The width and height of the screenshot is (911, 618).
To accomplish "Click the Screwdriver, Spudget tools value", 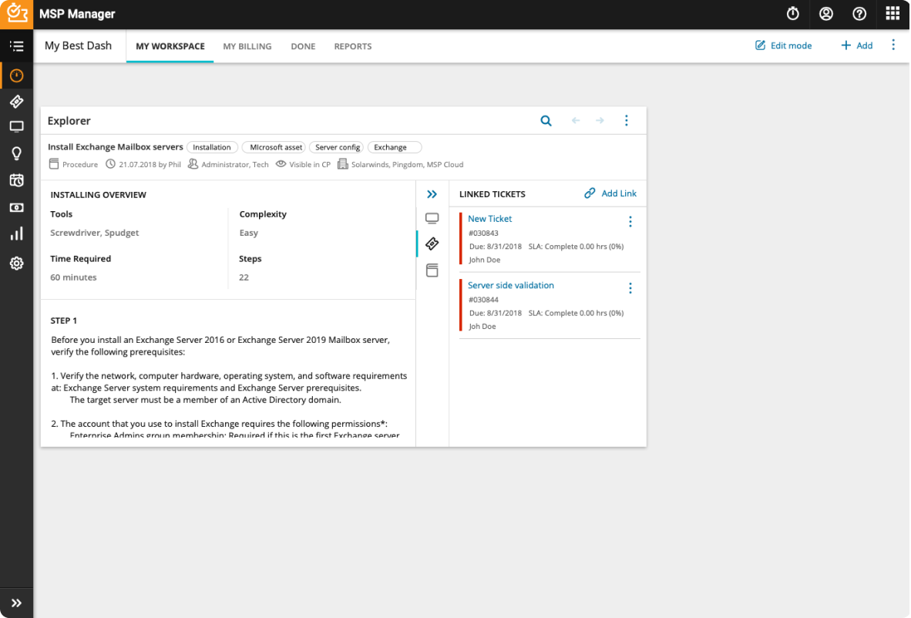I will (x=95, y=233).
